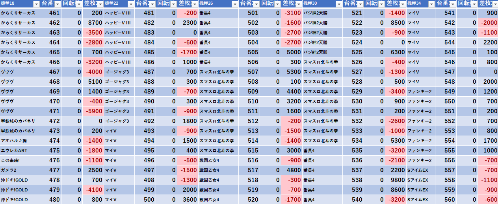Select machine number cell 461
This screenshot has height=204, width=498.
click(51, 13)
